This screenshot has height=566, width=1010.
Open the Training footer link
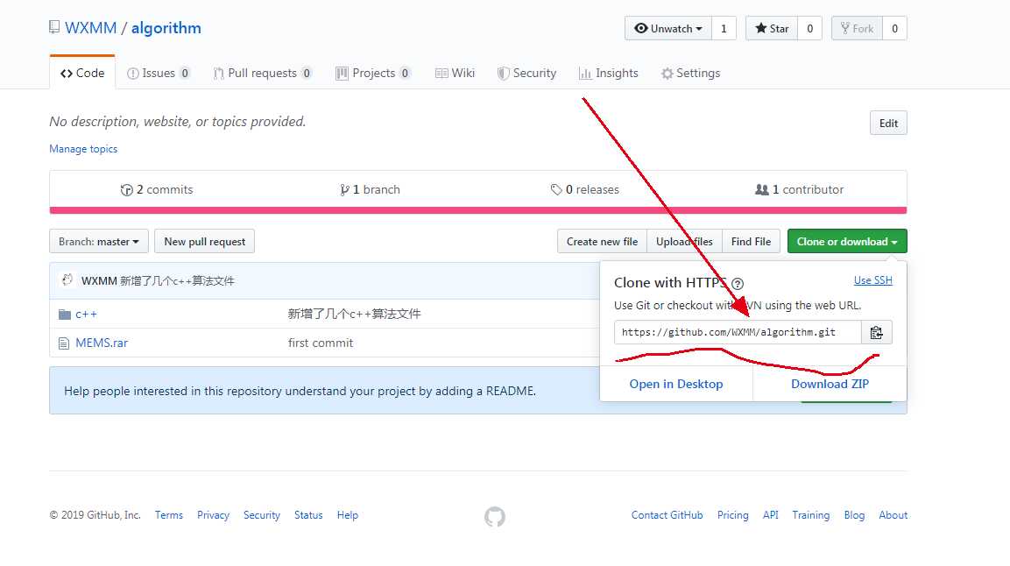811,515
